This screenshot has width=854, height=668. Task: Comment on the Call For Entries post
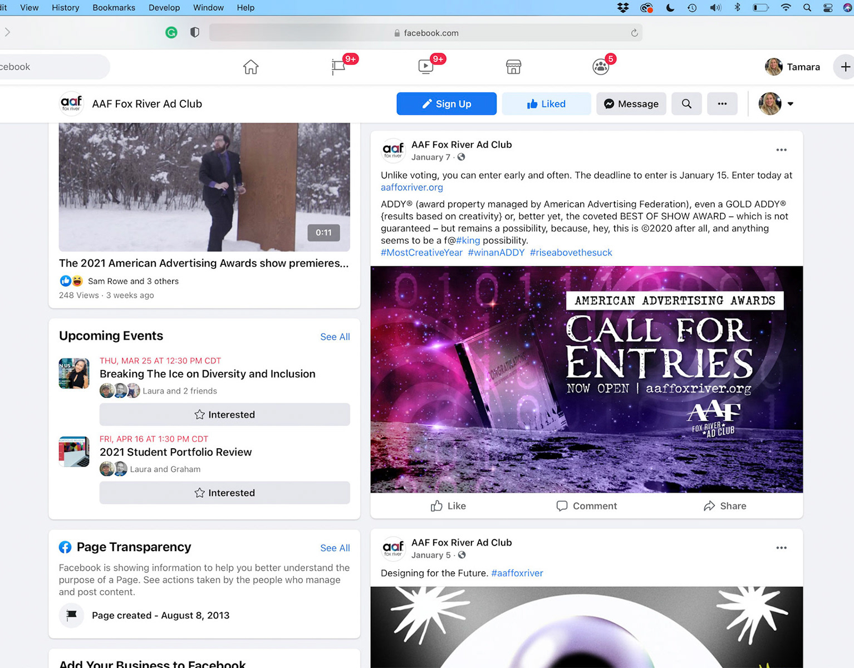[587, 505]
